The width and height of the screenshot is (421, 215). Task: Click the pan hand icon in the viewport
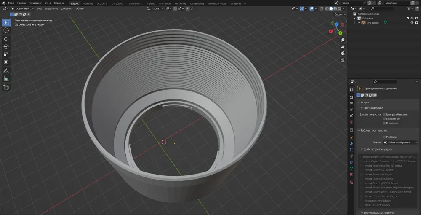point(343,47)
